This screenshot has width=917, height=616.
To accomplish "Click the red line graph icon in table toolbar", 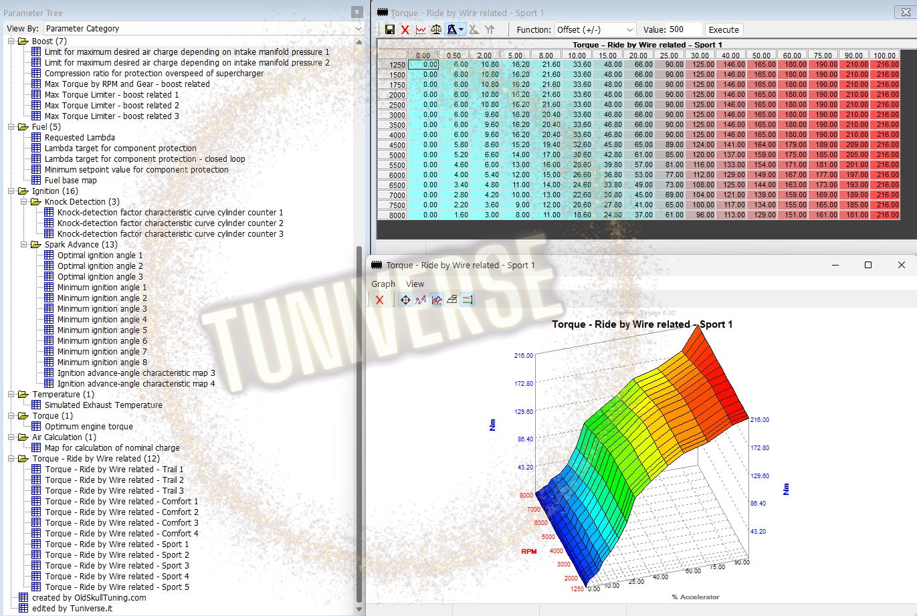I will [x=421, y=29].
